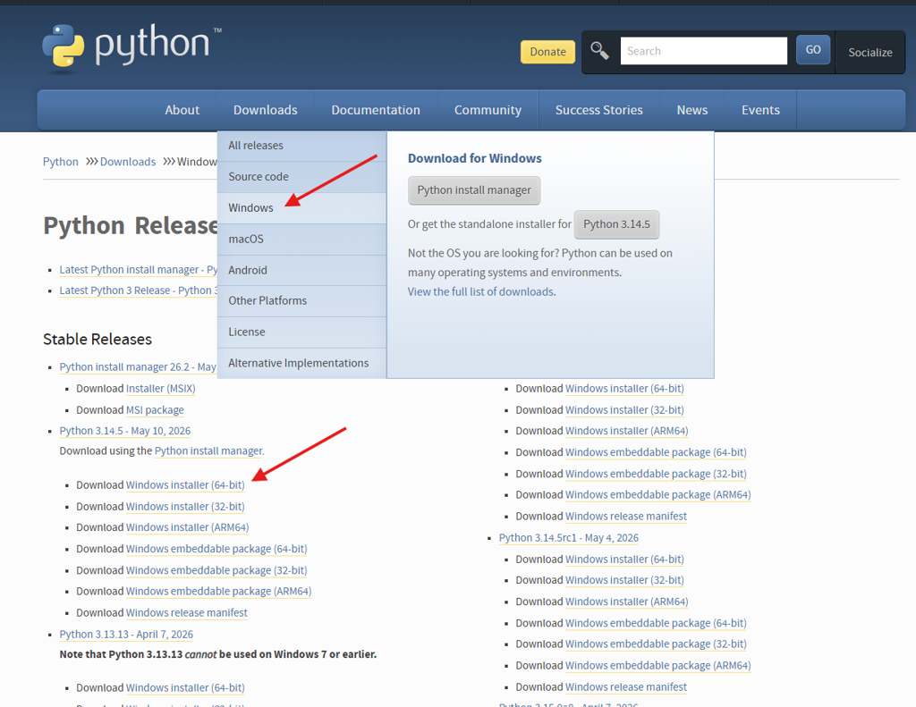Select Windows in Downloads dropdown
Image resolution: width=916 pixels, height=707 pixels.
301,208
